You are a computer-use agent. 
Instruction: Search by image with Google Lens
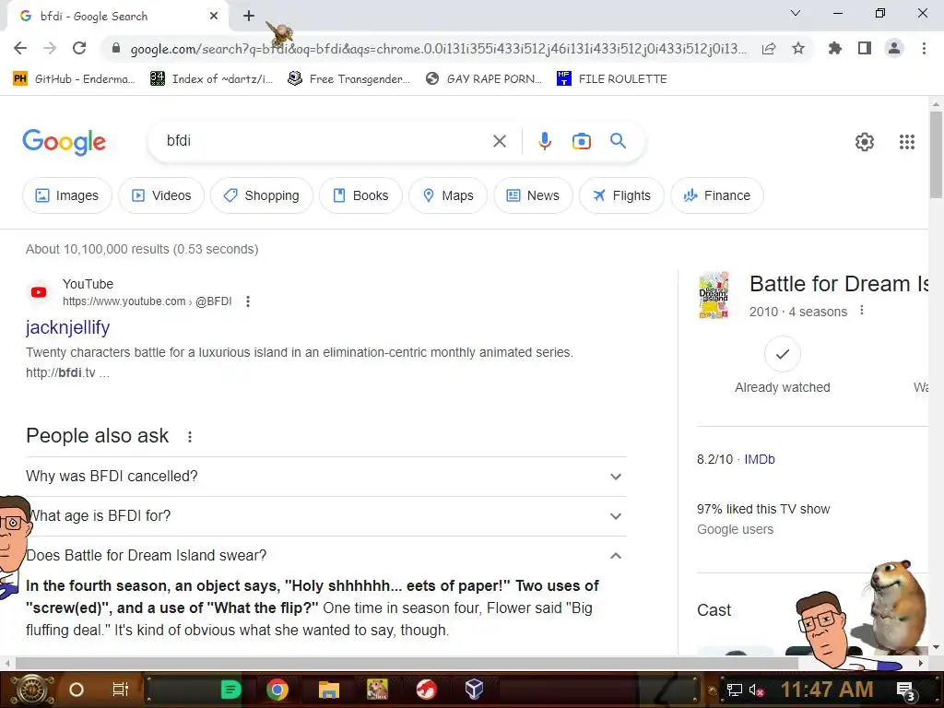click(x=581, y=141)
